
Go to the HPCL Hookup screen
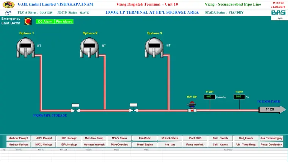coord(44,145)
